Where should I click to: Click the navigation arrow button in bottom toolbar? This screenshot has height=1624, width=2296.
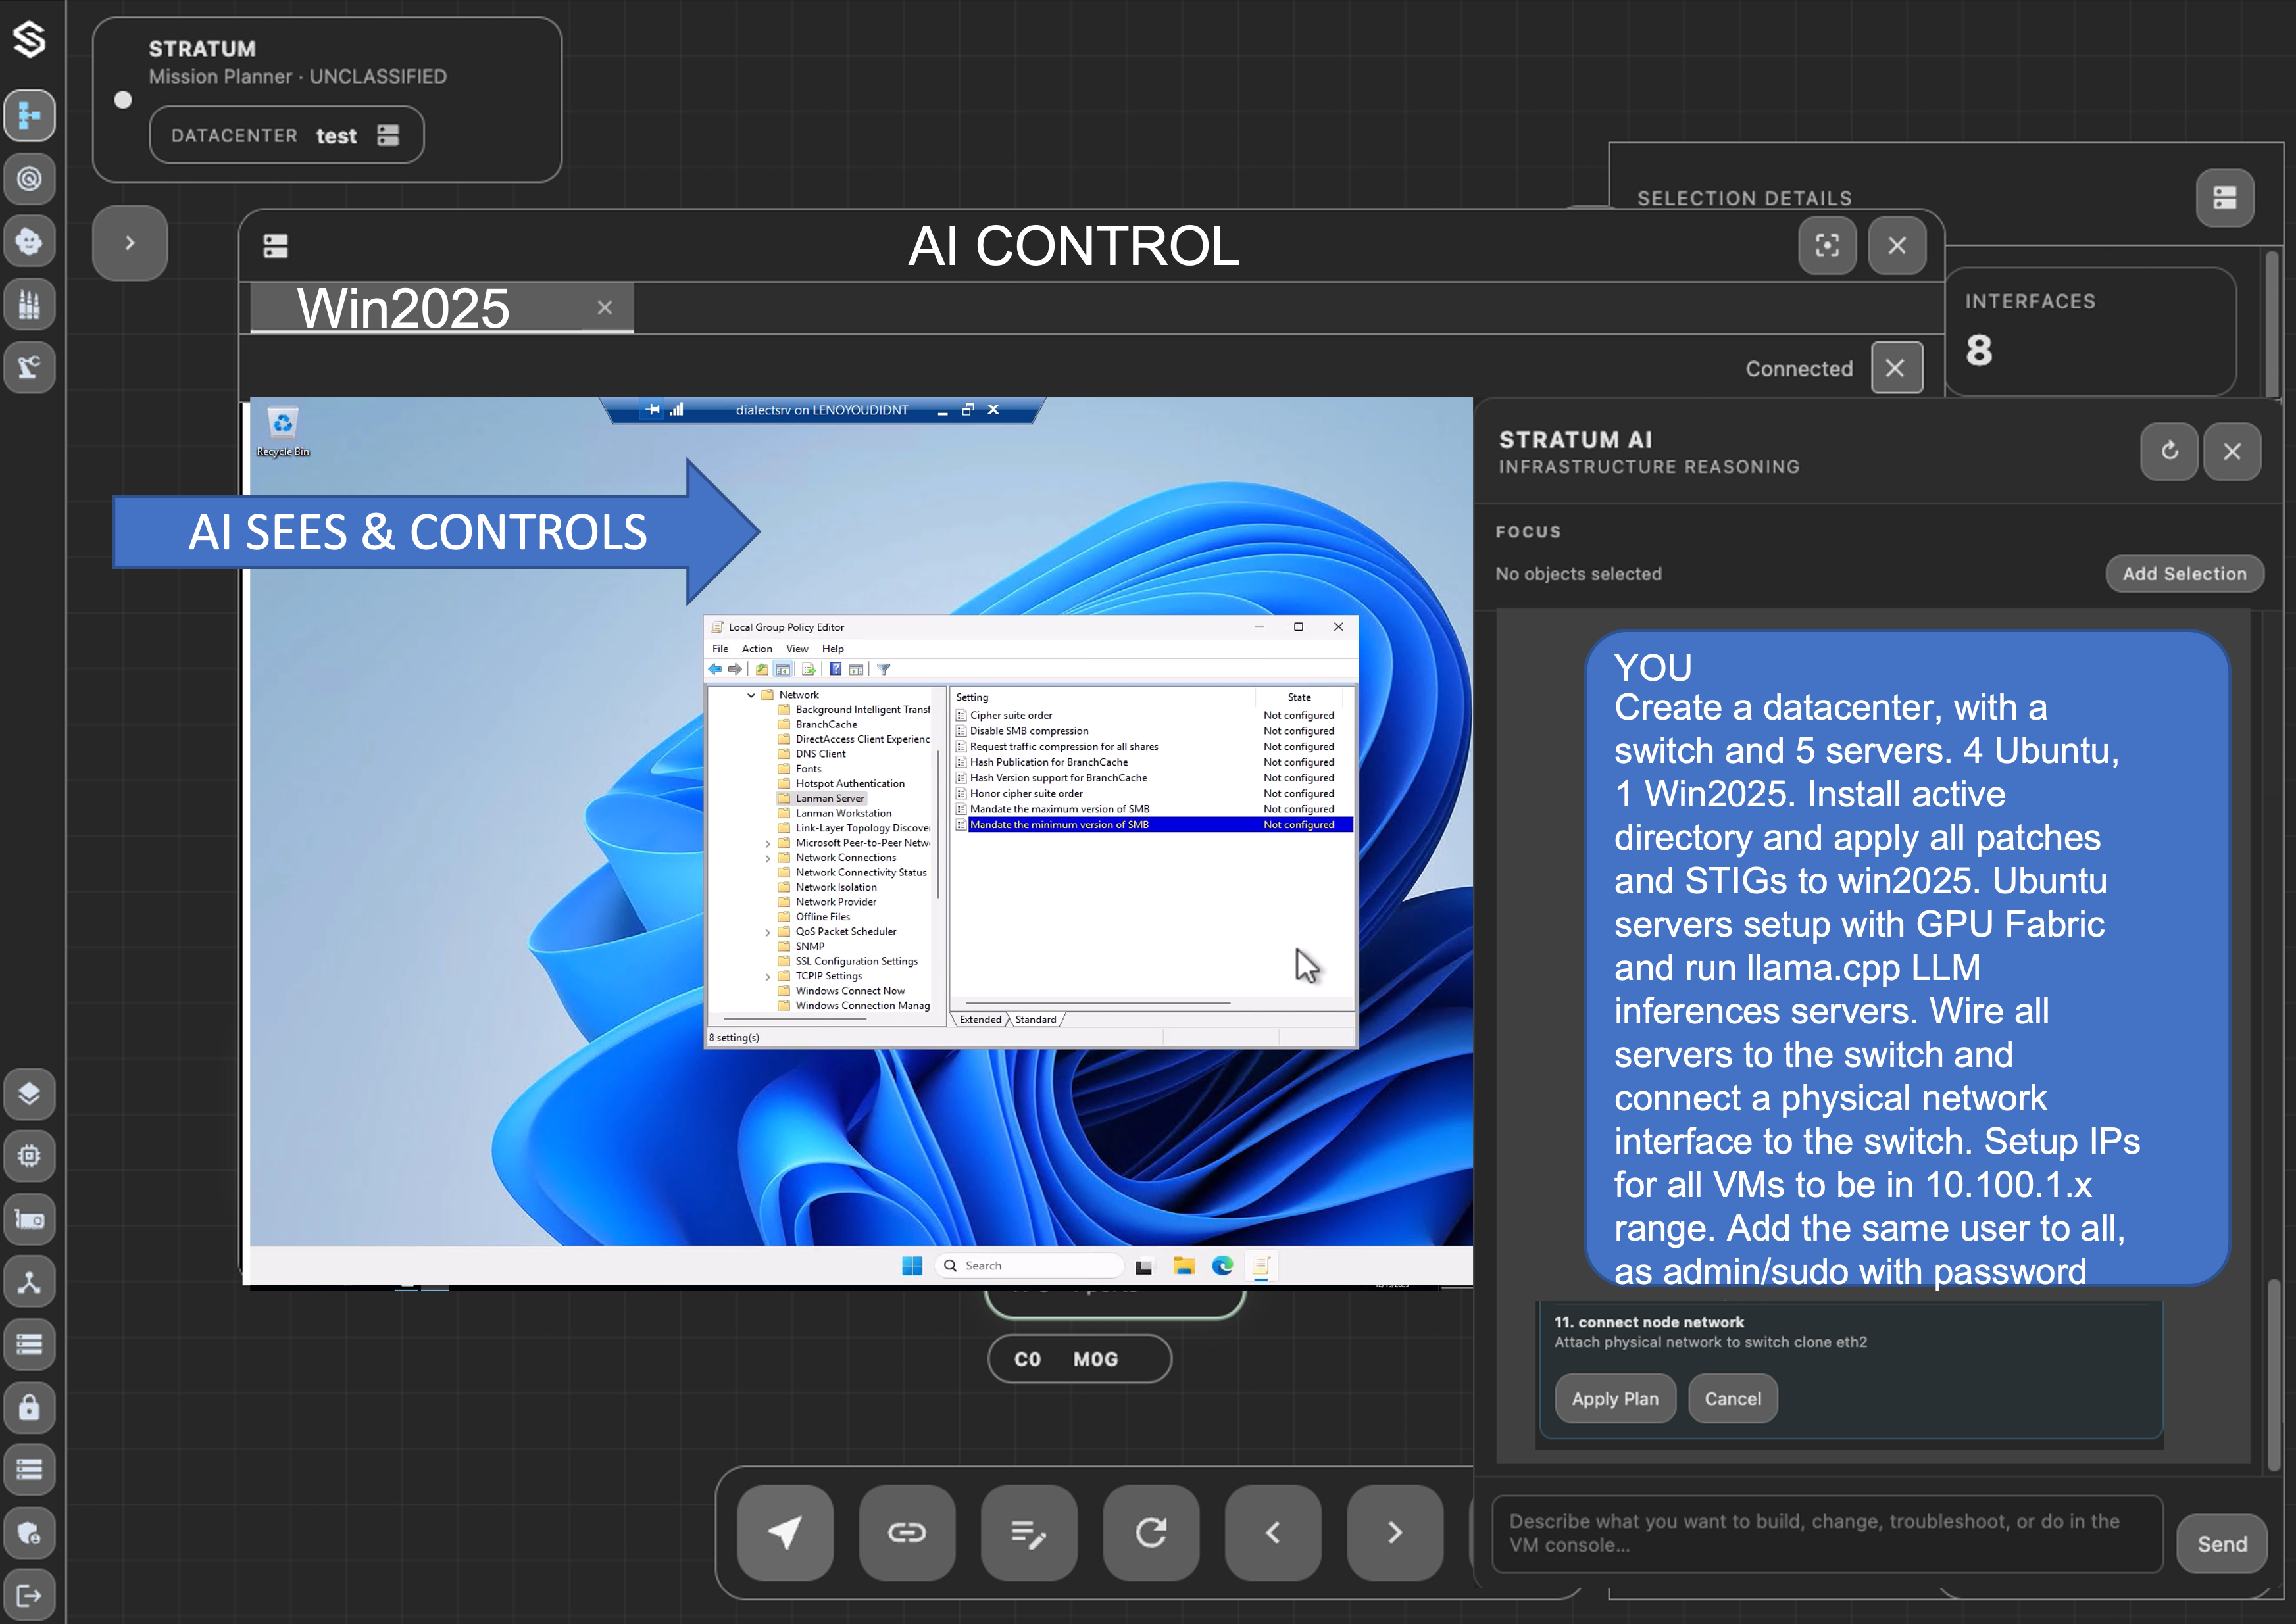pos(785,1532)
